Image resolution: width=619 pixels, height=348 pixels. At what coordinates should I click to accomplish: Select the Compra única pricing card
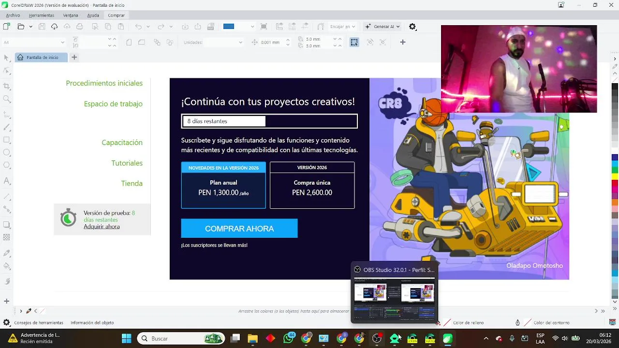[x=312, y=185]
